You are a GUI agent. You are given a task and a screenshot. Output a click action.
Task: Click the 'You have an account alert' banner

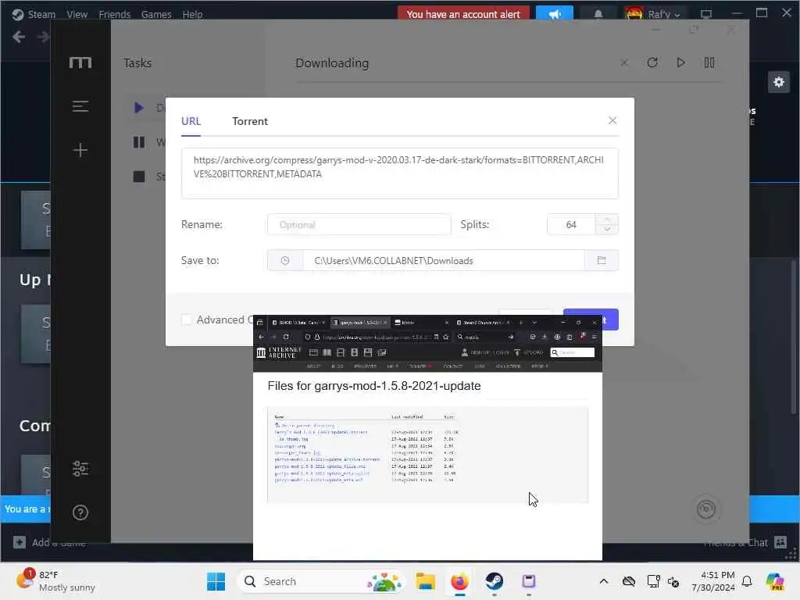pos(463,14)
